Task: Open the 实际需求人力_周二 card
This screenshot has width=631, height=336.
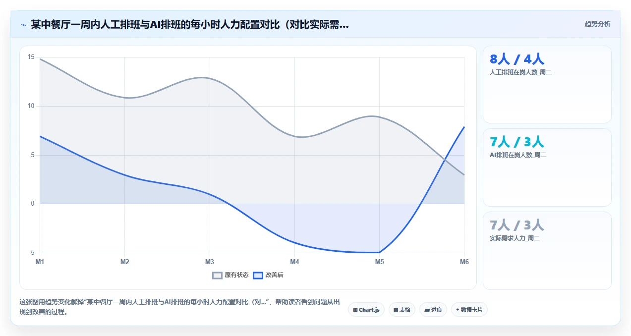Action: (547, 250)
